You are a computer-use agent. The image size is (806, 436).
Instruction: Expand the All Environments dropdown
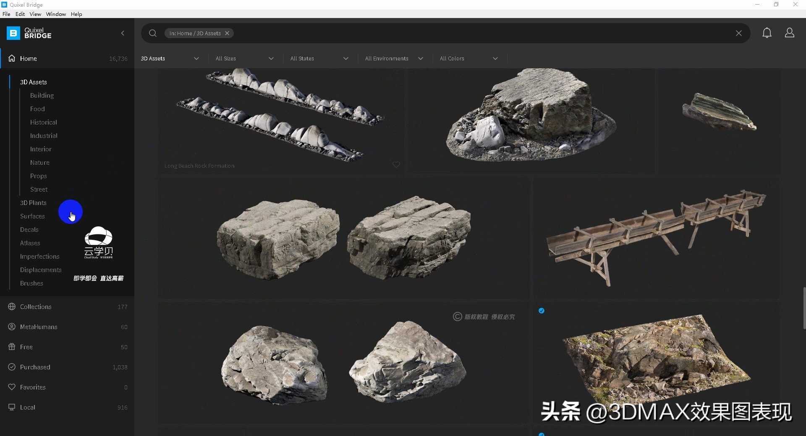(x=394, y=59)
